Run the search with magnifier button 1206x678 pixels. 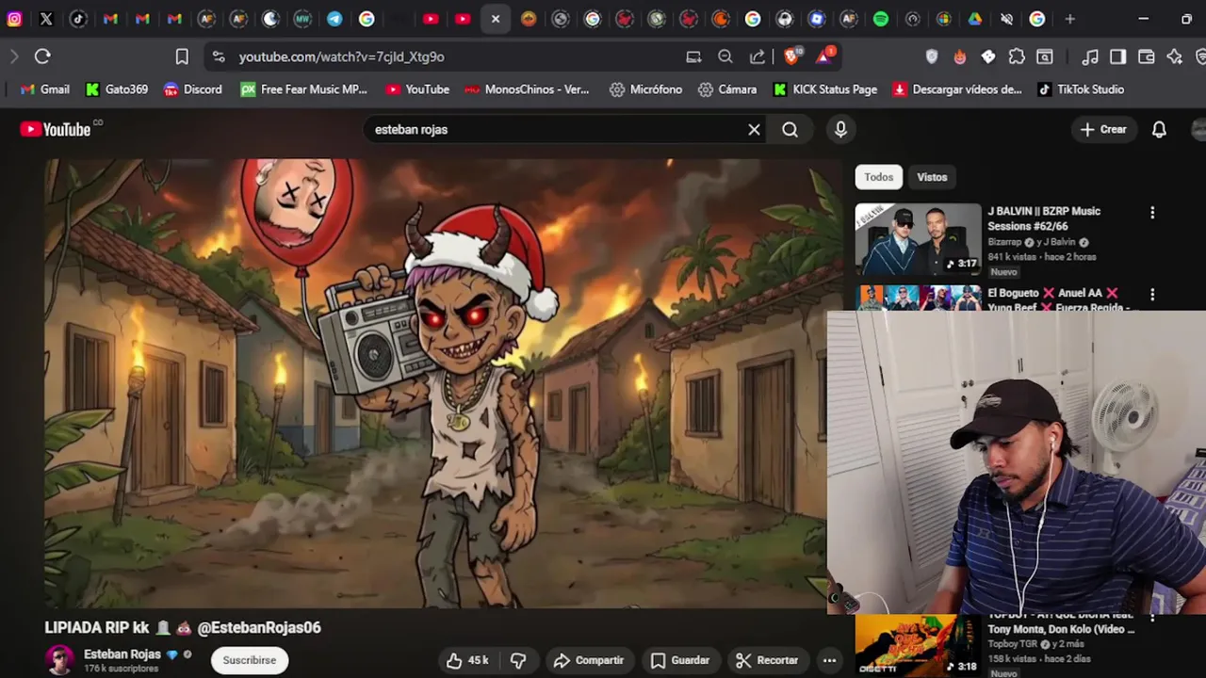790,130
